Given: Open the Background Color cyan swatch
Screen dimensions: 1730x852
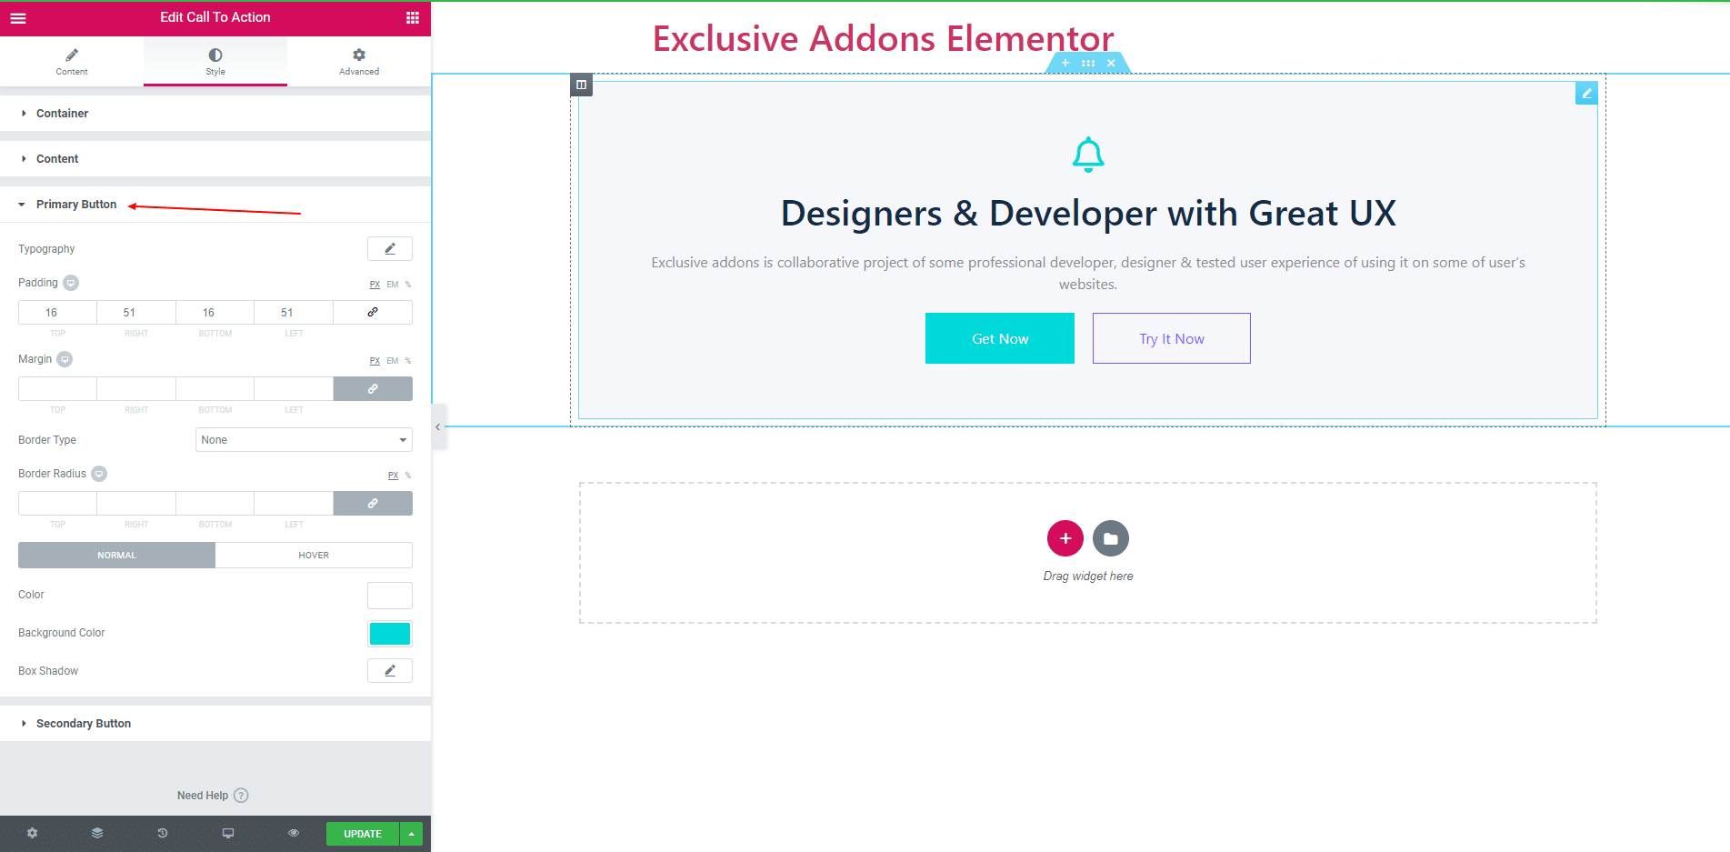Looking at the screenshot, I should pyautogui.click(x=390, y=634).
